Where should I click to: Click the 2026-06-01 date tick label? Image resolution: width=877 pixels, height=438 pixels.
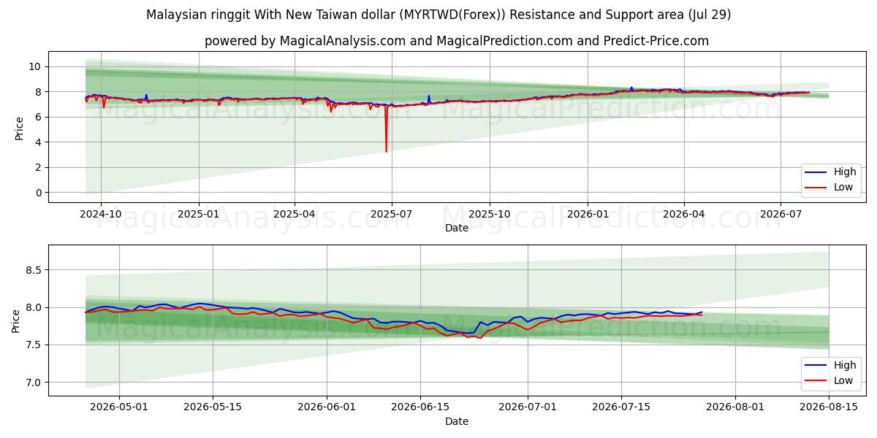327,407
